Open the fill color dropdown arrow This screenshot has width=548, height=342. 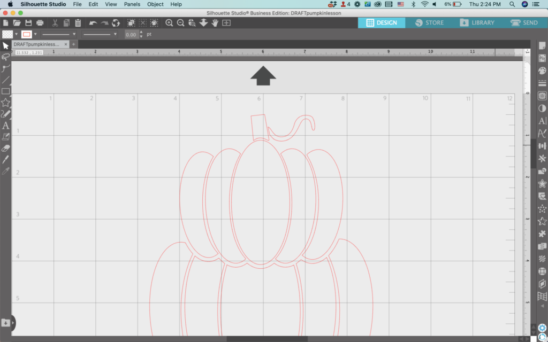click(16, 34)
